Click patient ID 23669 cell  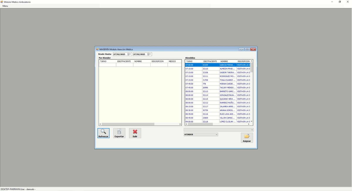click(211, 118)
